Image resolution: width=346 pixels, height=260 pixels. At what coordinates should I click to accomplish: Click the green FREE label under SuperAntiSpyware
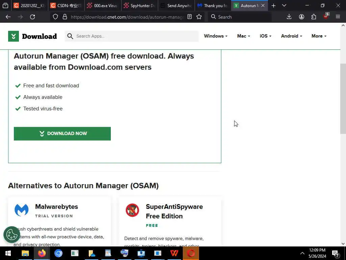pos(152,225)
